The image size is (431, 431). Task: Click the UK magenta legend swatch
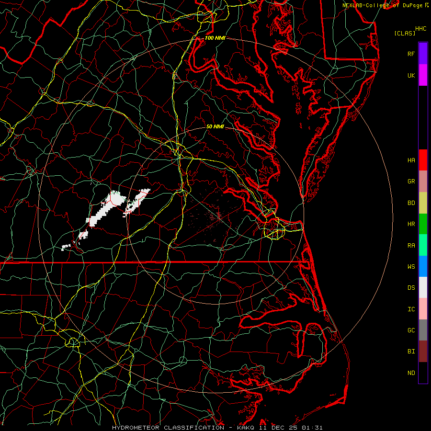coord(423,75)
